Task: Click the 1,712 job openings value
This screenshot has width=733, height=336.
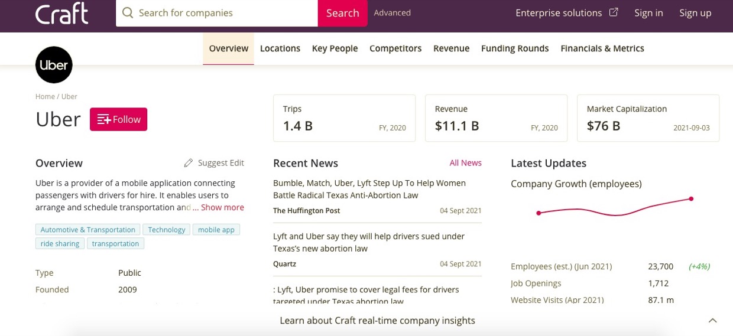Action: coord(659,283)
